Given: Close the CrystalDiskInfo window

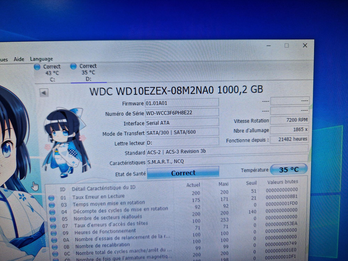Looking at the screenshot, I should tap(305, 45).
